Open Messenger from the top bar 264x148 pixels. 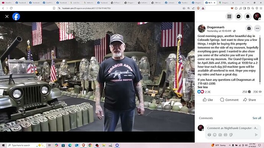tap(239, 16)
